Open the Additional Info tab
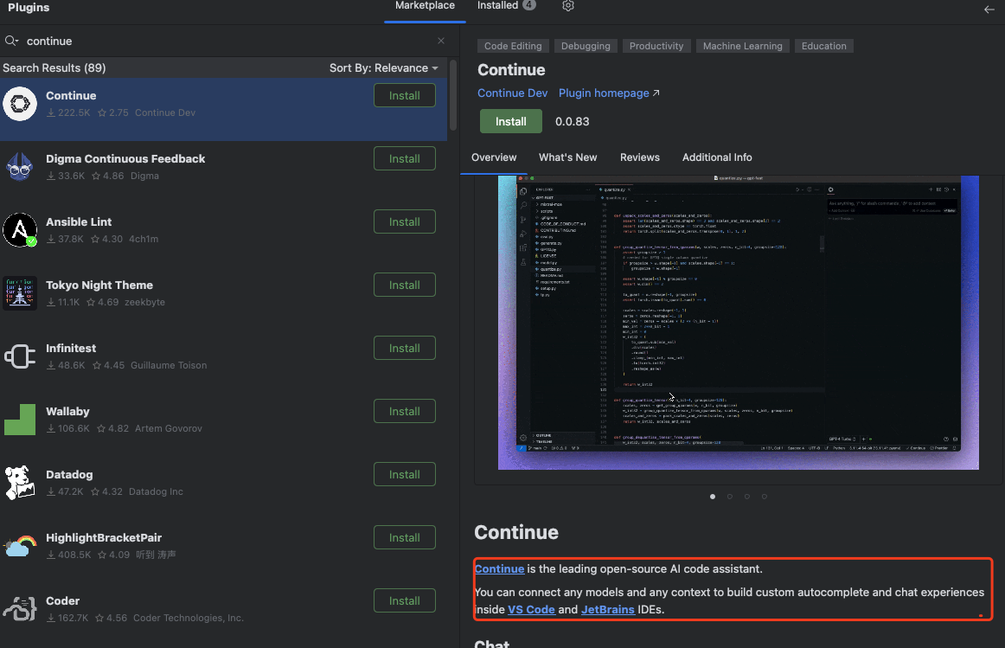 tap(717, 157)
